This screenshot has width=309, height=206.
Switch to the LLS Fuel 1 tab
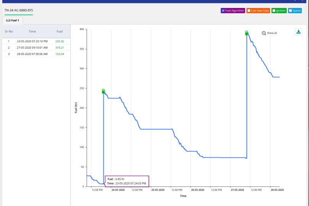[13, 20]
